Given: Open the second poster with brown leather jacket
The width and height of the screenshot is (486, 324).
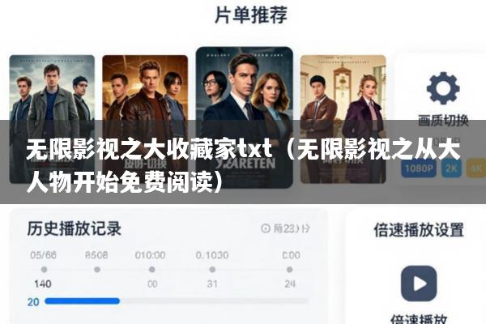Looking at the screenshot, I should pos(145,119).
